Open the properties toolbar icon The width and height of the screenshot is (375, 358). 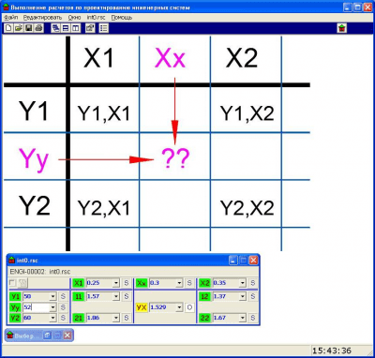90,28
